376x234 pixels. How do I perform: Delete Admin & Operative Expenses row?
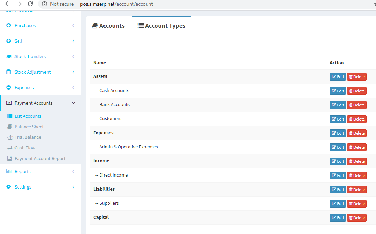click(x=357, y=147)
